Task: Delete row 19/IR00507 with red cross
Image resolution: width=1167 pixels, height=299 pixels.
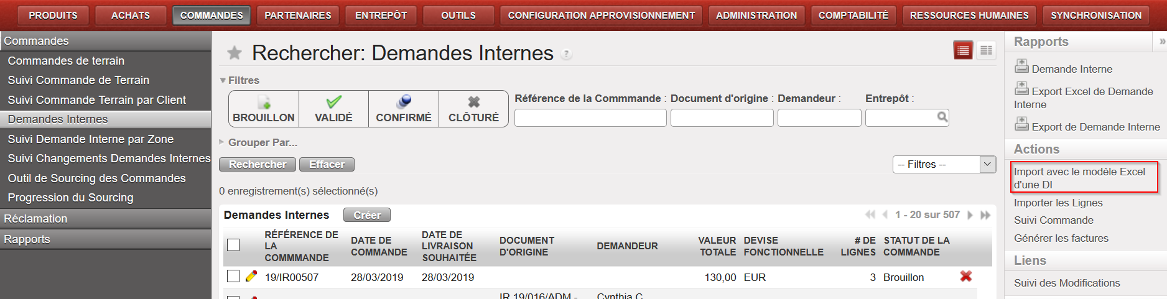Action: click(965, 276)
